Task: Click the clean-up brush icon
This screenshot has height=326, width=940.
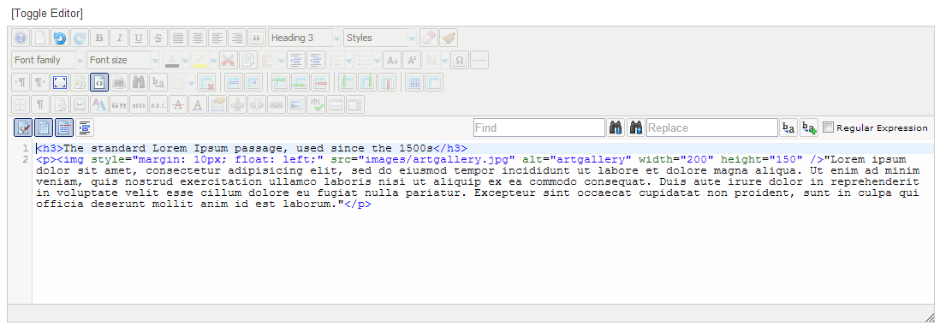Action: click(x=449, y=38)
